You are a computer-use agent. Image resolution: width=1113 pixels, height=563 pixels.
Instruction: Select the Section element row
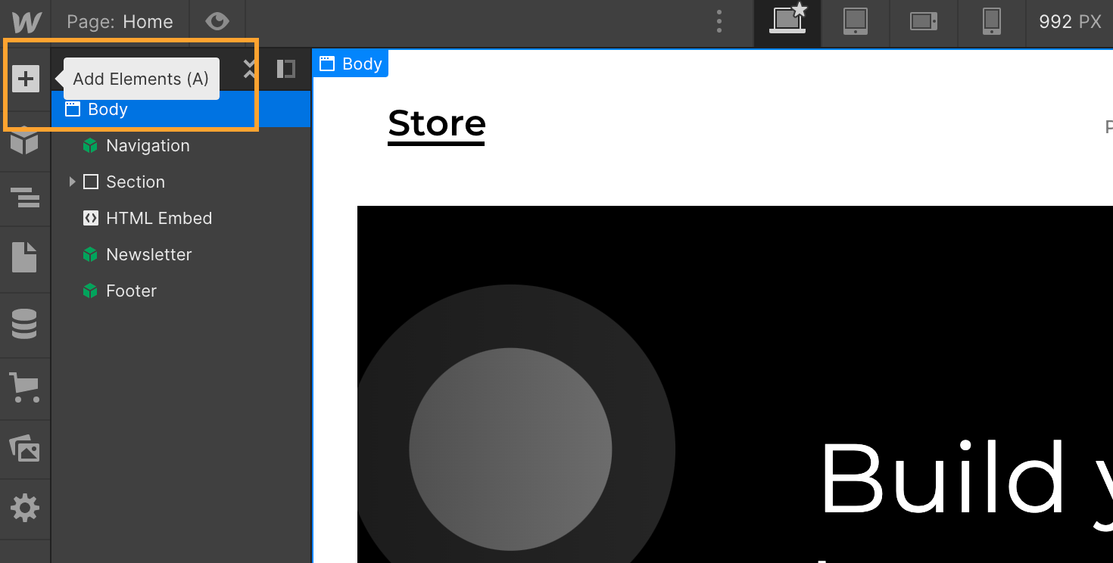(x=181, y=182)
